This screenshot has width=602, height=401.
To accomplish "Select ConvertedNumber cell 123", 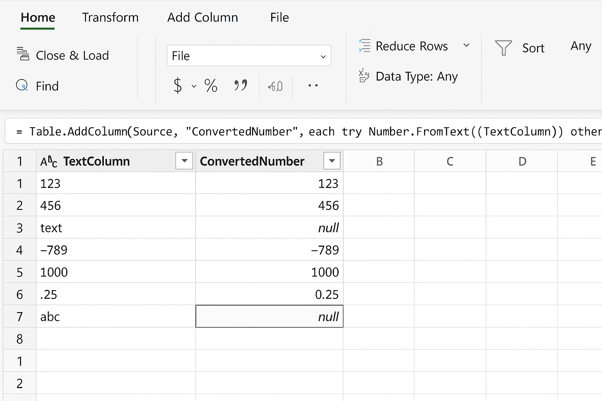I will tap(270, 183).
